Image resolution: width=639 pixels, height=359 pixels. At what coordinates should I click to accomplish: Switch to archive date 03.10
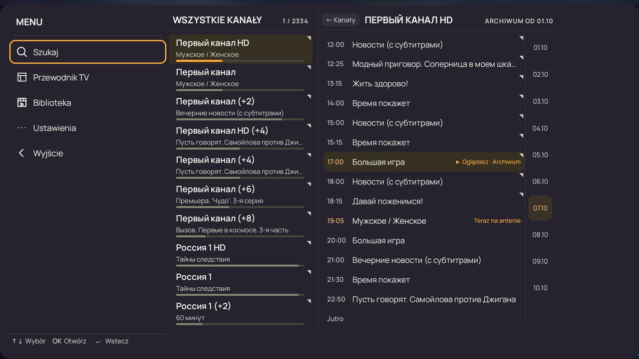(x=540, y=102)
